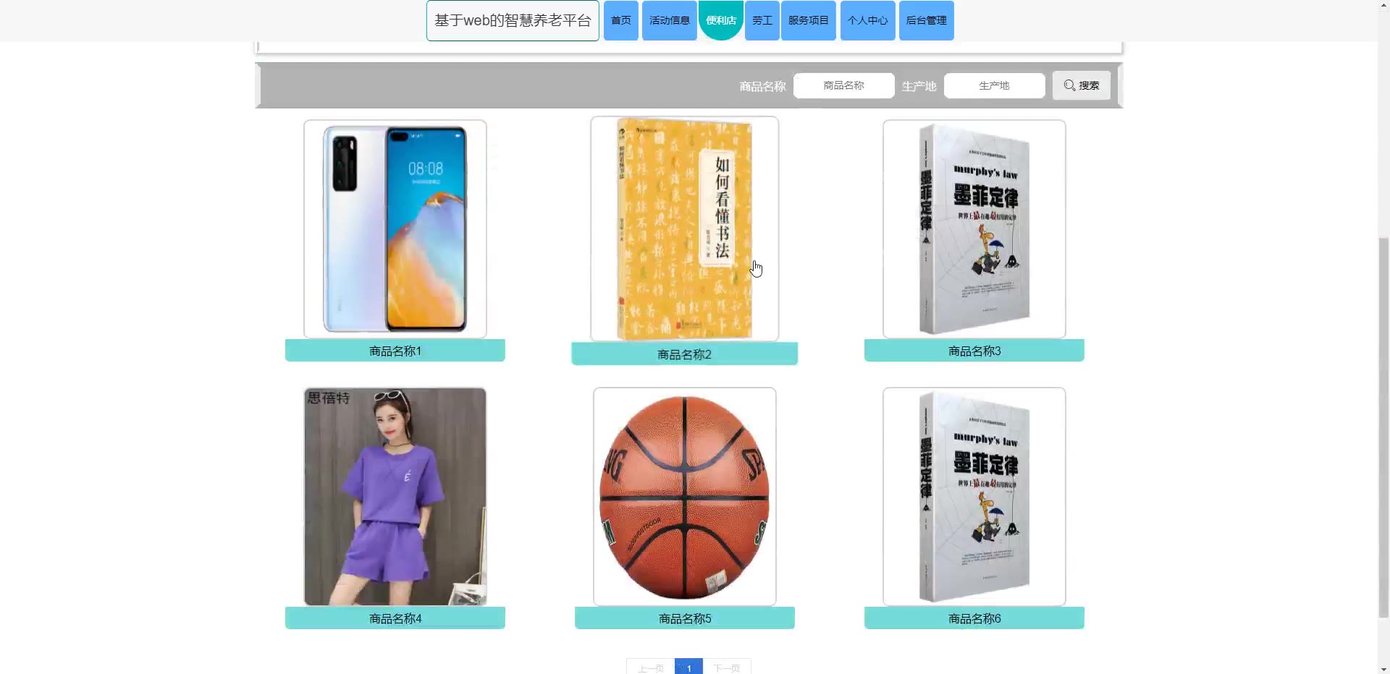The image size is (1390, 674).
Task: Click the 上一页 previous page button
Action: (650, 667)
